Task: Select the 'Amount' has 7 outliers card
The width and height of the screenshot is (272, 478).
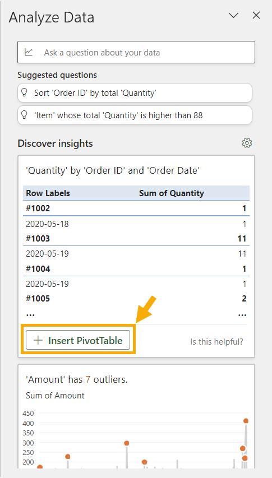Action: click(136, 421)
